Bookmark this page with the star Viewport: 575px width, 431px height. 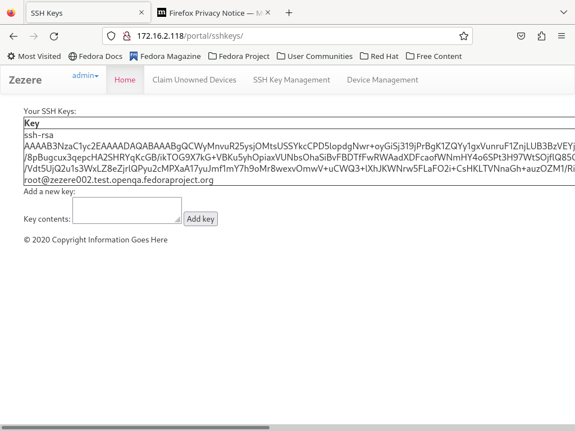point(463,36)
